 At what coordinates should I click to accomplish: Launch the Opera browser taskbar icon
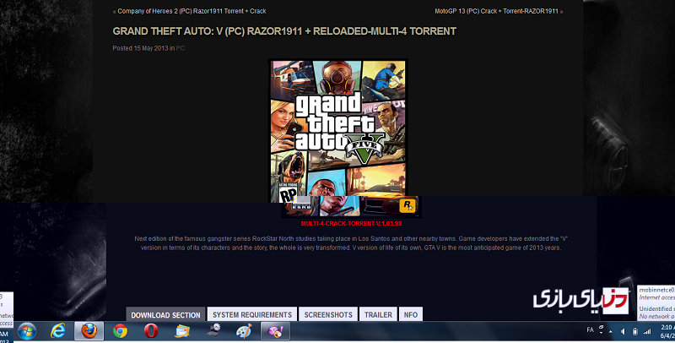(x=151, y=331)
